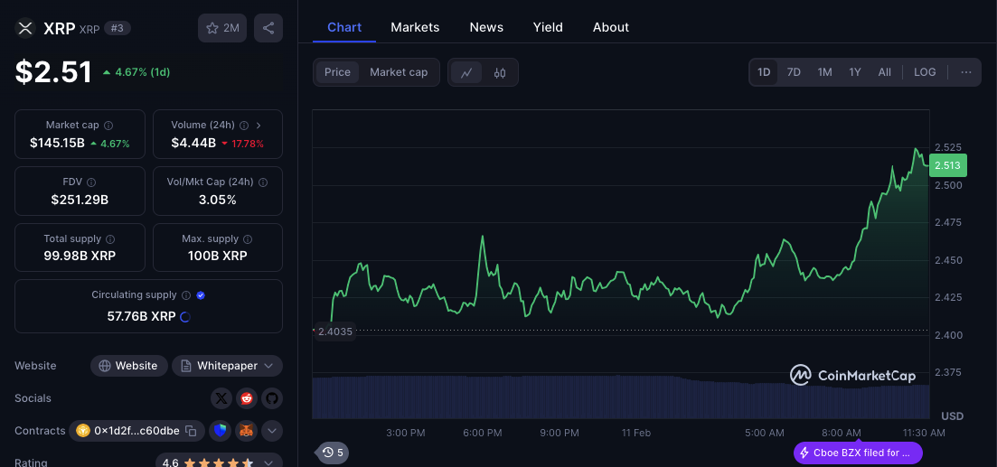Viewport: 997px width, 467px height.
Task: Select the 1D time range
Action: point(764,72)
